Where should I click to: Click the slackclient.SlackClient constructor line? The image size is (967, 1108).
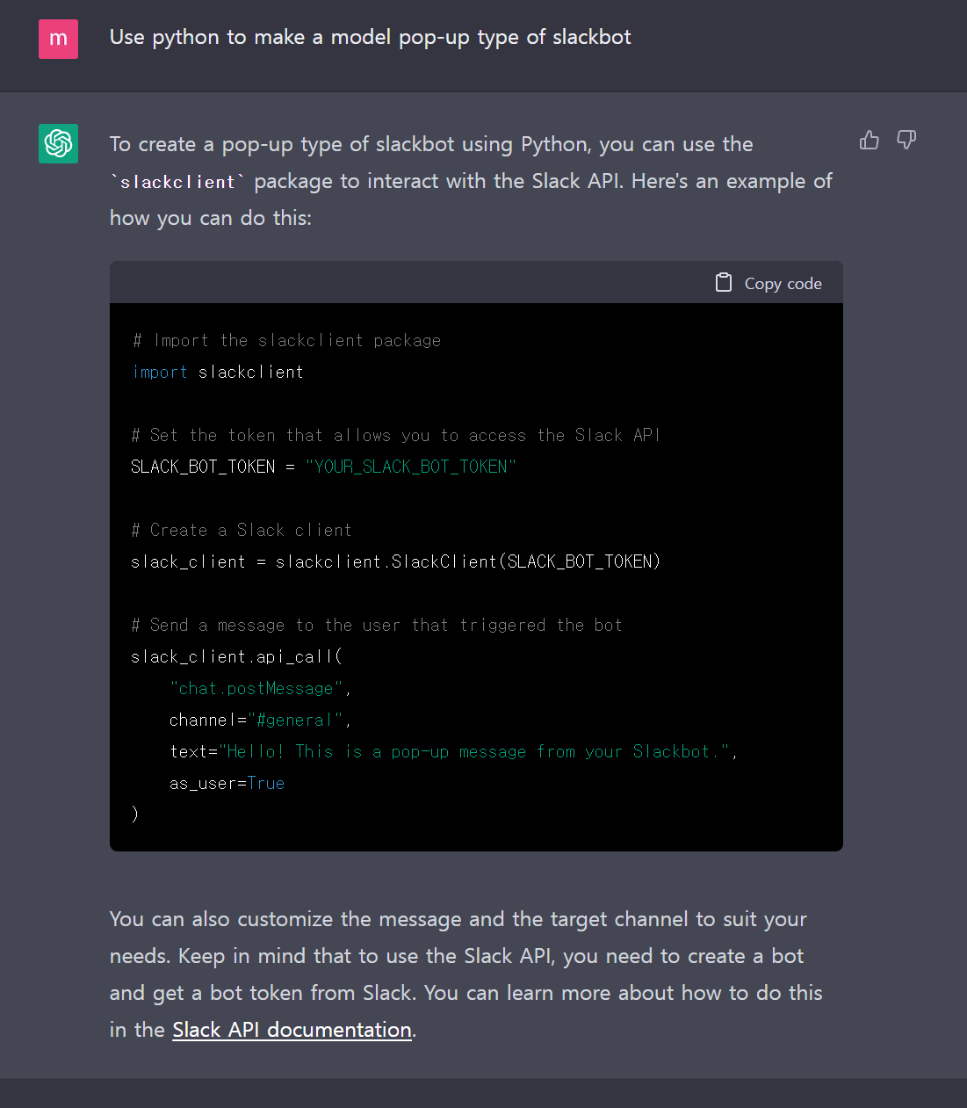point(395,561)
